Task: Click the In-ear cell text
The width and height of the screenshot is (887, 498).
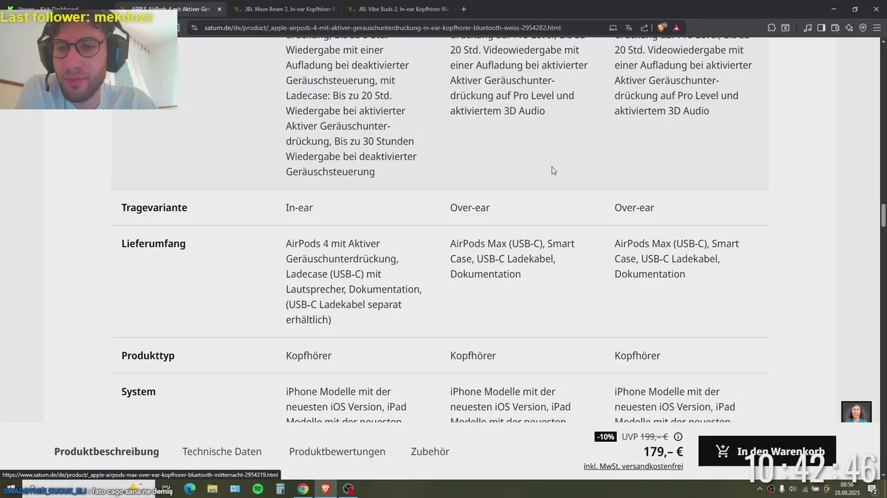Action: (x=299, y=207)
